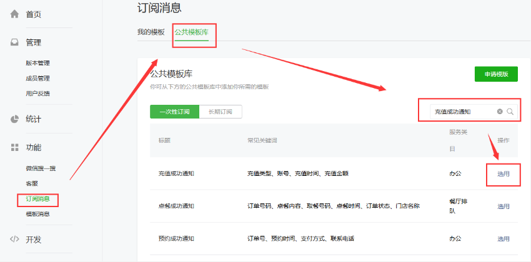Screen dimensions: 531x262
Task: Open 成员管理 in the sidebar
Action: pyautogui.click(x=37, y=78)
